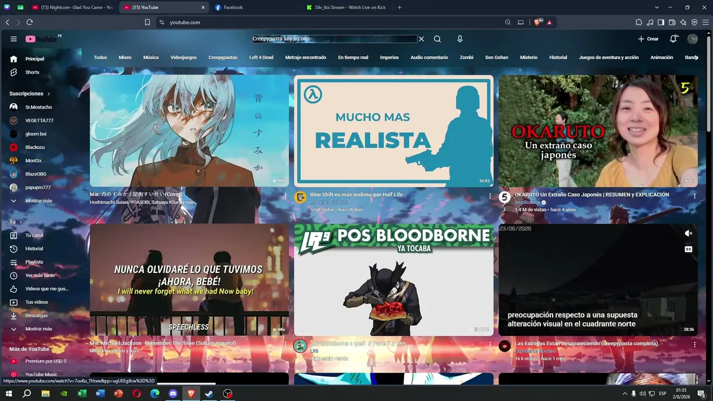The width and height of the screenshot is (713, 401).
Task: Open new browser tab
Action: tap(399, 7)
